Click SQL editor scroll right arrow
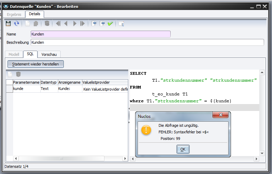The image size is (272, 174). point(256,159)
